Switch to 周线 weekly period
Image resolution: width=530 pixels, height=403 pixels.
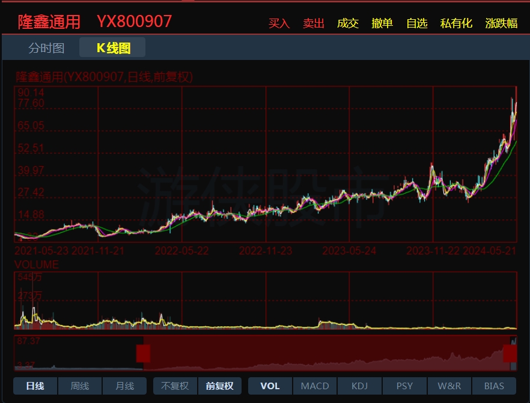tap(80, 386)
